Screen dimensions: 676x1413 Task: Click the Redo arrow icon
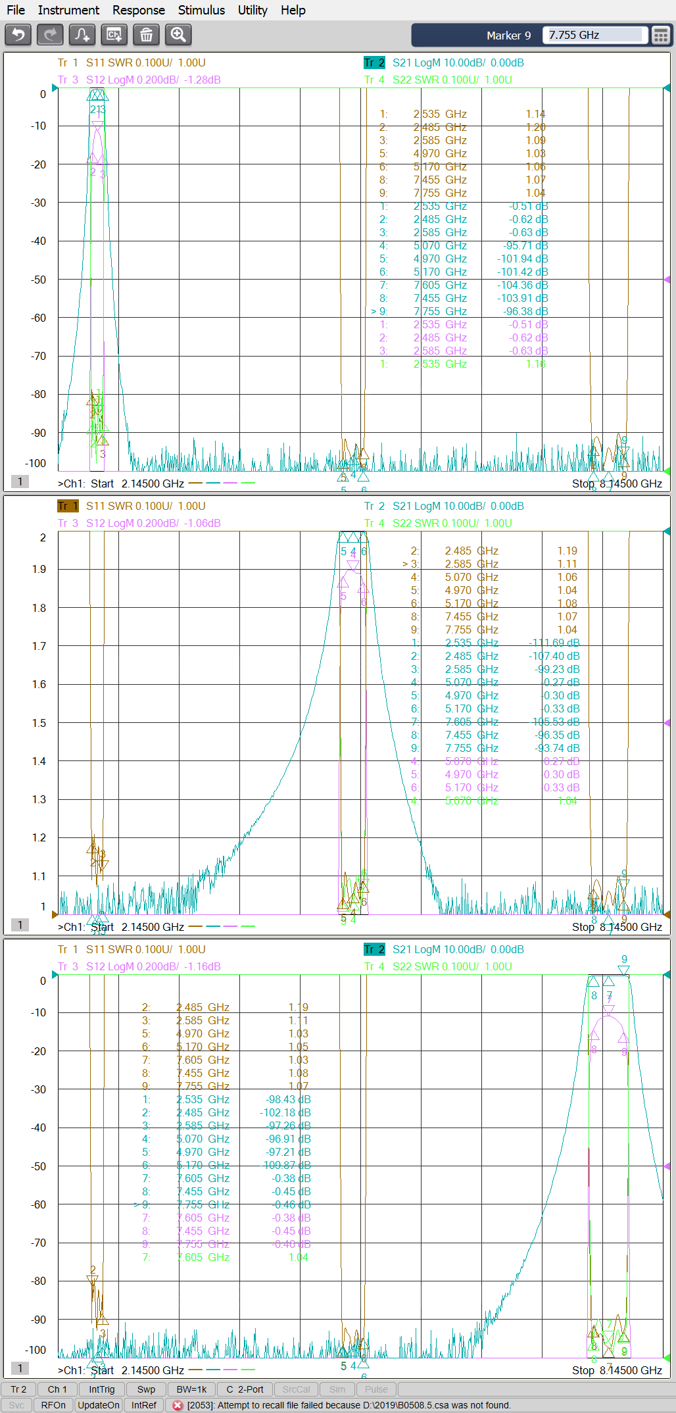pyautogui.click(x=50, y=34)
